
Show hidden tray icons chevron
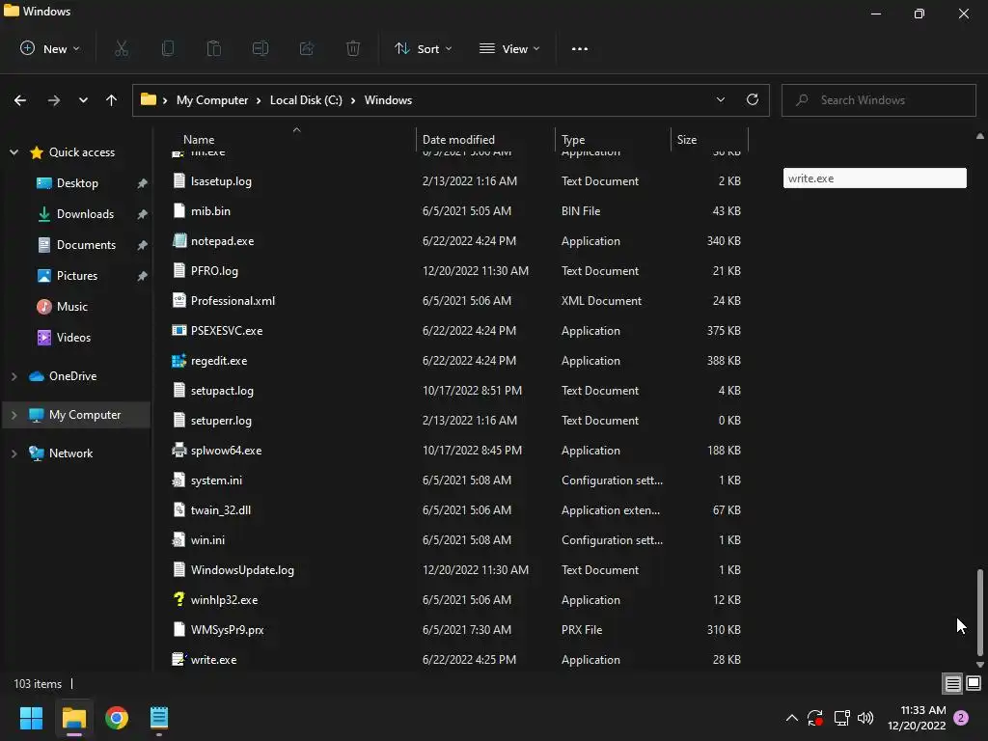coord(792,718)
